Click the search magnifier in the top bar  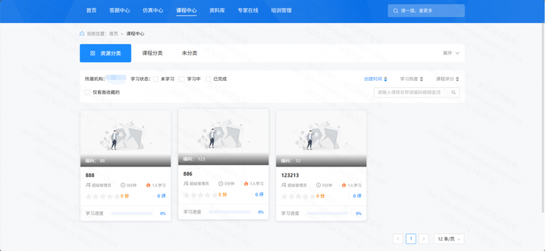[396, 11]
